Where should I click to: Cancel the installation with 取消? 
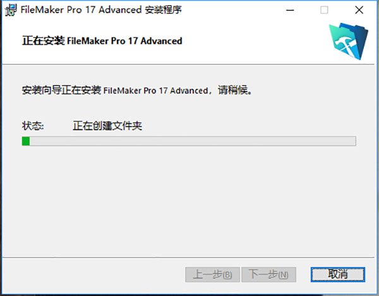click(x=338, y=274)
